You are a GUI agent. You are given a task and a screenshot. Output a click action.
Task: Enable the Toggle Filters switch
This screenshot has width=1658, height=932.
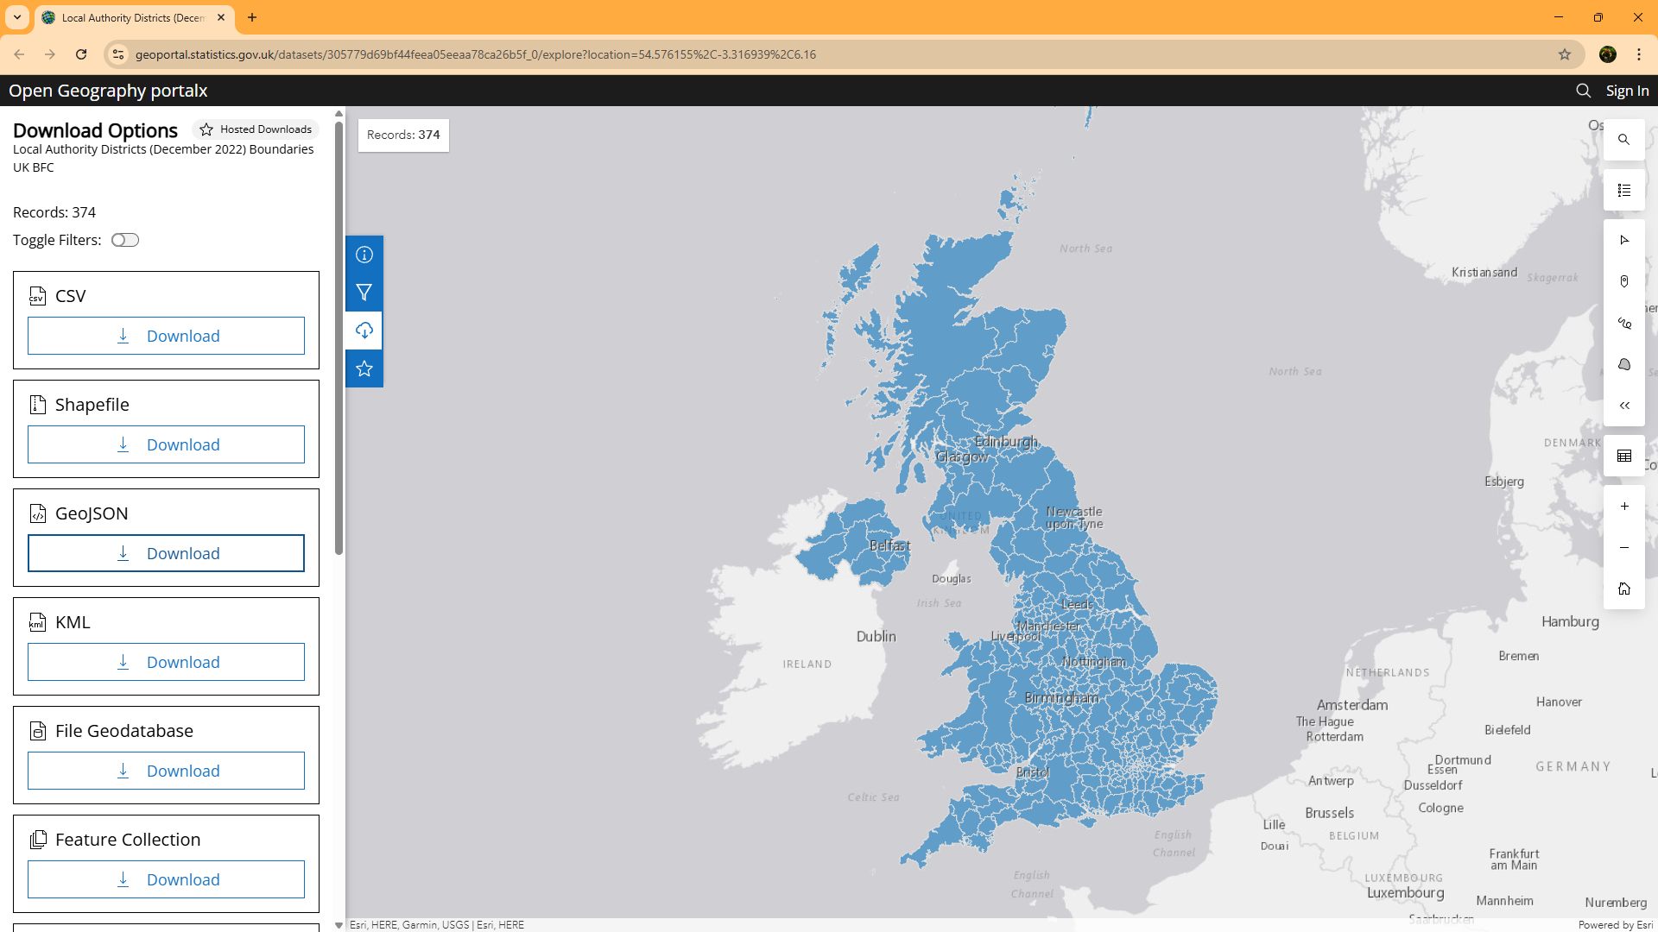tap(125, 240)
